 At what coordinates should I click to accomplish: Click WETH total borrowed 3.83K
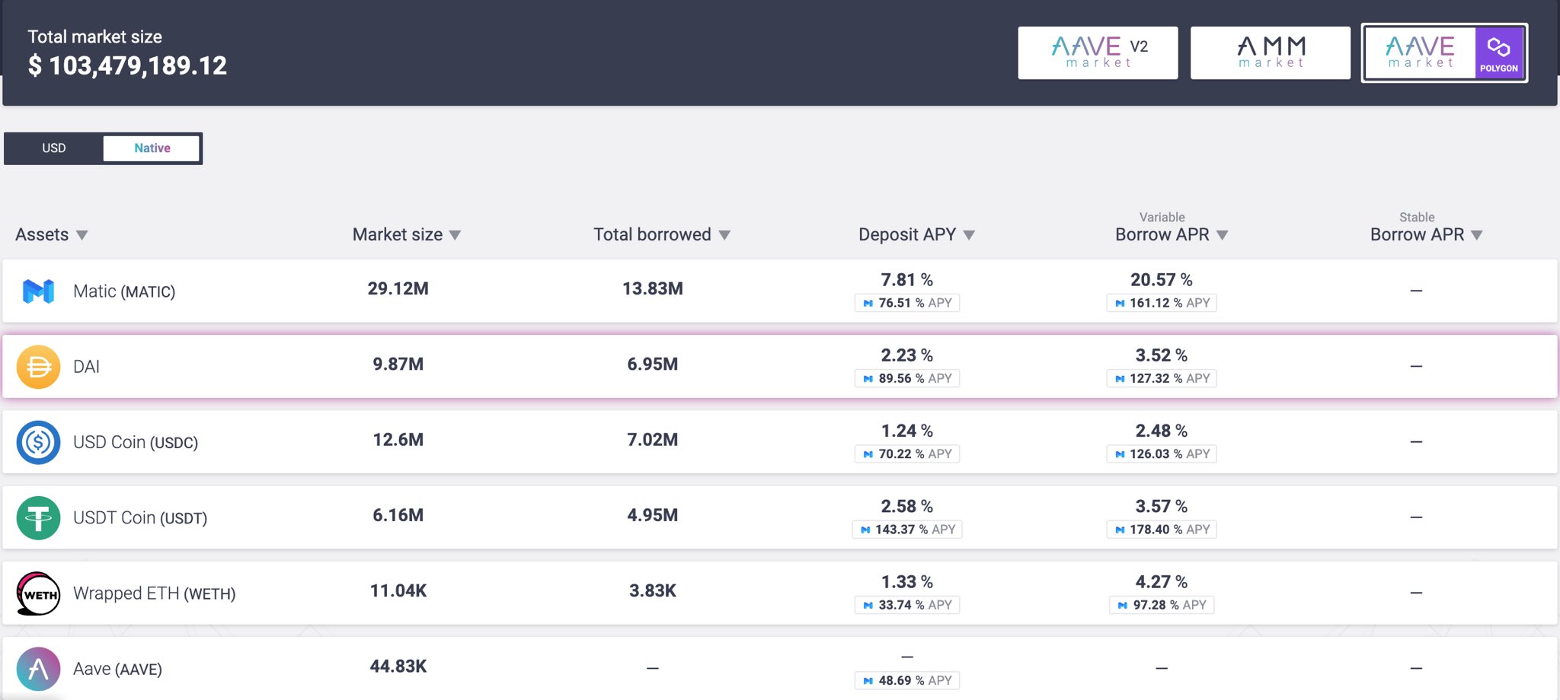(x=653, y=590)
